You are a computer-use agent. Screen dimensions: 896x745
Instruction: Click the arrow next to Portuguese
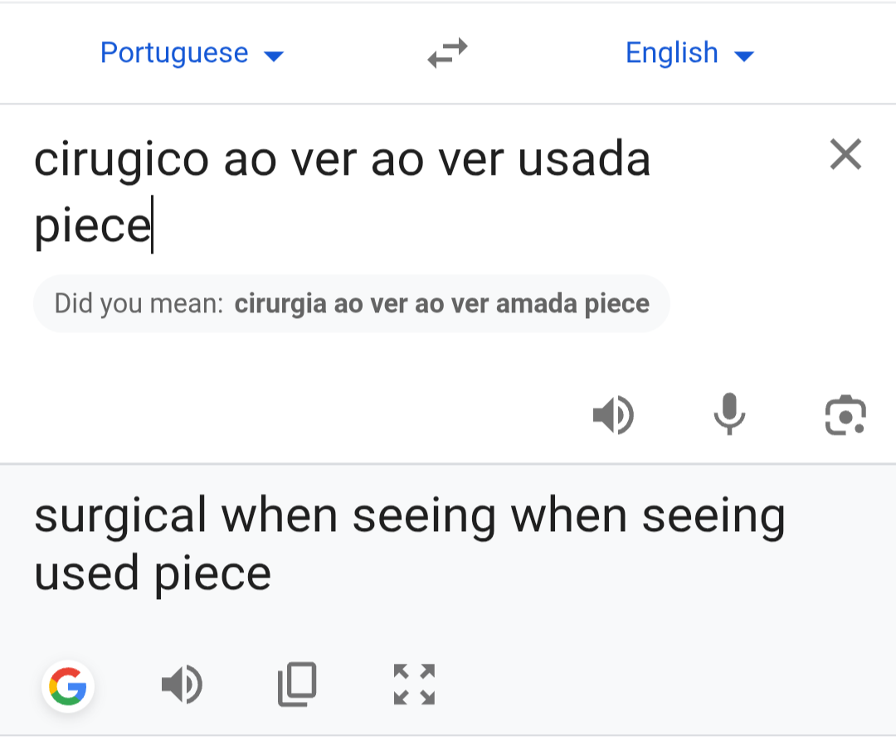tap(274, 56)
